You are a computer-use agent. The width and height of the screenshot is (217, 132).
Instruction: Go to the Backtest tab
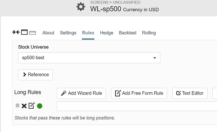128,33
